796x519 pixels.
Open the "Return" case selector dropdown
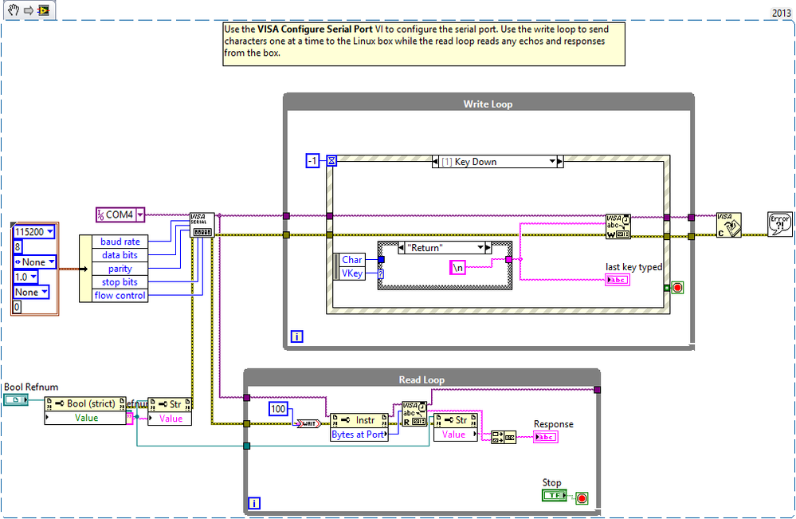[x=480, y=248]
